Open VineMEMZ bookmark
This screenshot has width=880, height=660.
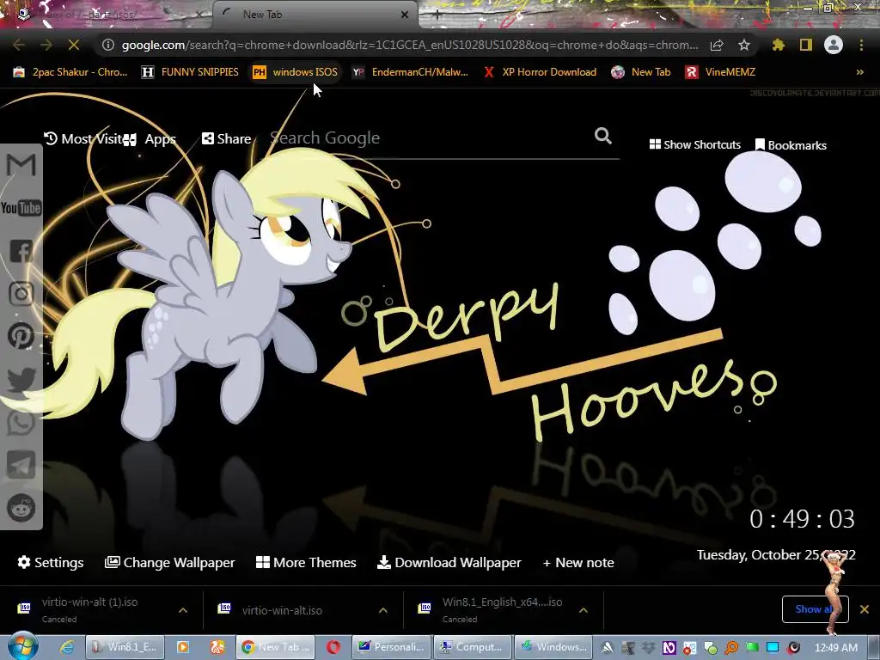[x=721, y=72]
